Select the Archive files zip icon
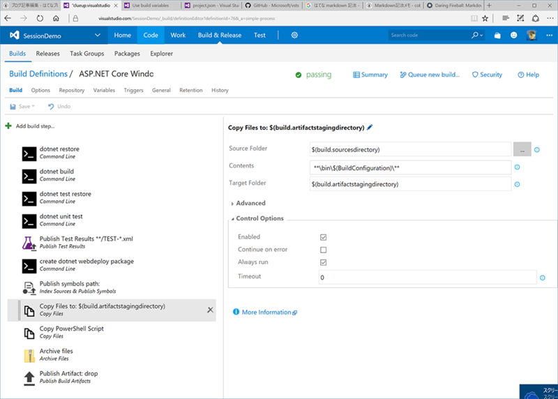The height and width of the screenshot is (399, 558). [x=29, y=356]
